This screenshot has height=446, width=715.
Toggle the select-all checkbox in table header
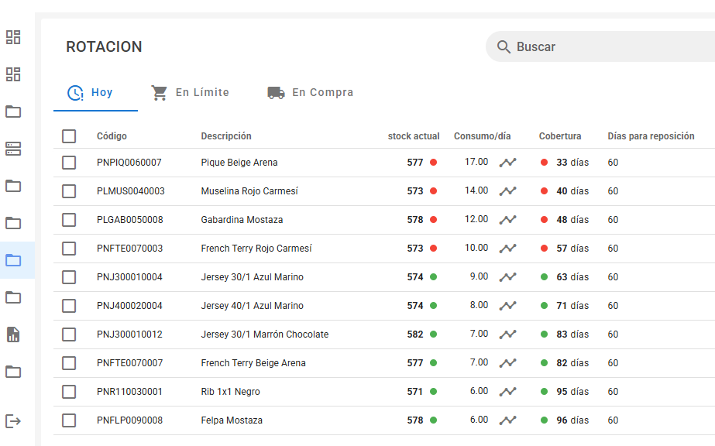tap(69, 136)
